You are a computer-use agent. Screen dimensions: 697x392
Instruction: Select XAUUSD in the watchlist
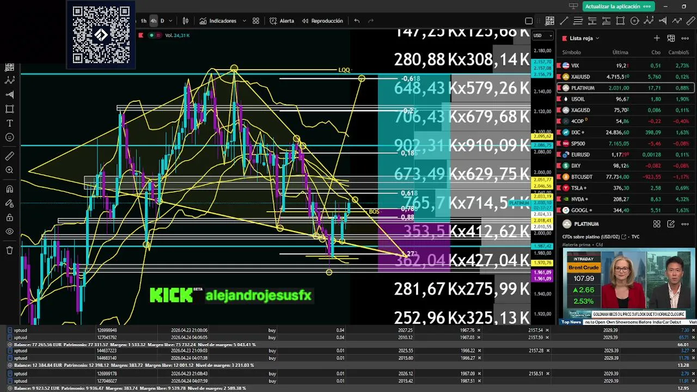(x=625, y=77)
